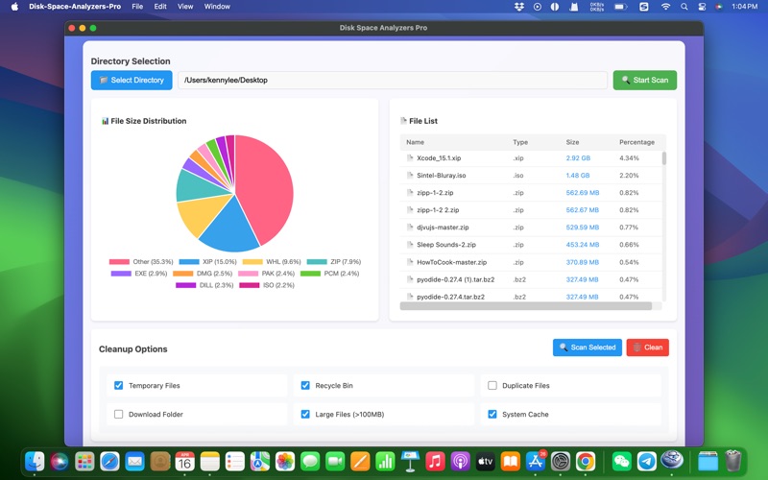Click the Dropbox menu bar icon
Viewport: 768px width, 480px height.
pos(519,7)
